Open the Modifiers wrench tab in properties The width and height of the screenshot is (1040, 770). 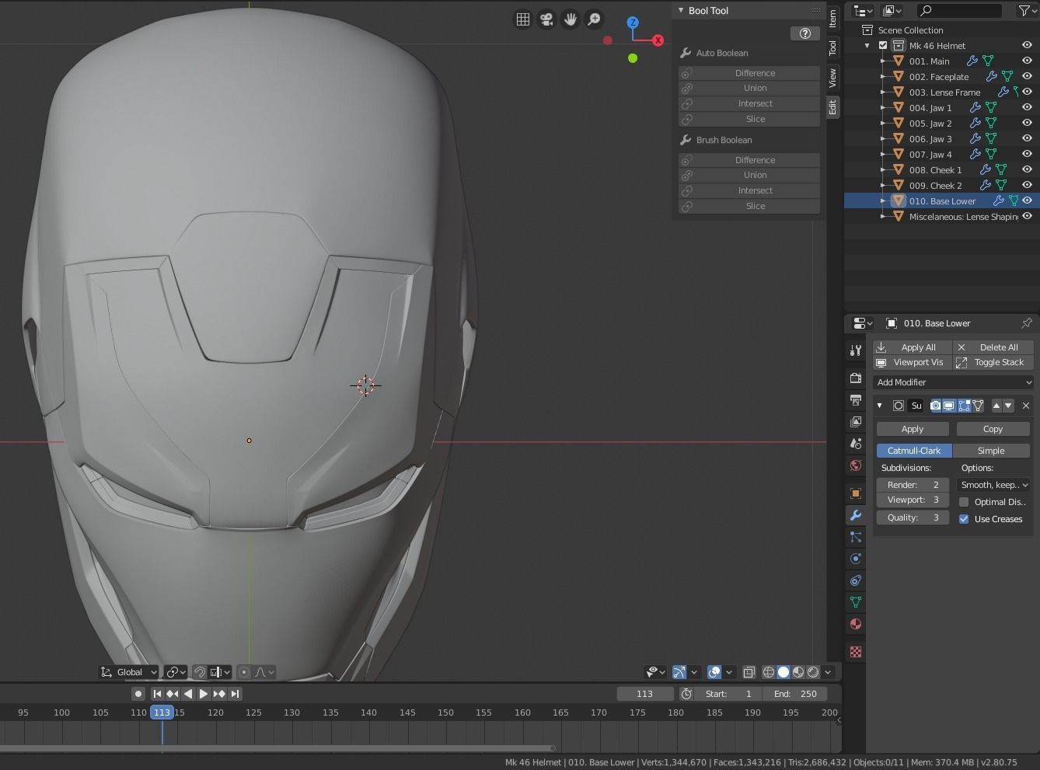[856, 515]
